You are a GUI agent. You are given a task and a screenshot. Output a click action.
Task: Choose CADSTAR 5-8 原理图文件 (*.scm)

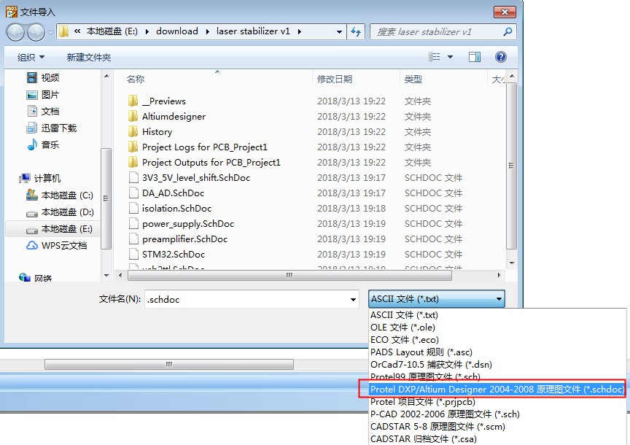tap(497, 427)
